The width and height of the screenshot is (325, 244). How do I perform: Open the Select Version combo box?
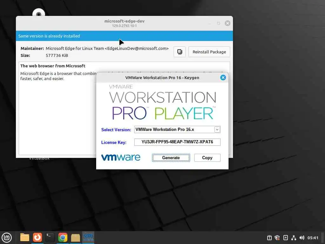[x=177, y=130]
